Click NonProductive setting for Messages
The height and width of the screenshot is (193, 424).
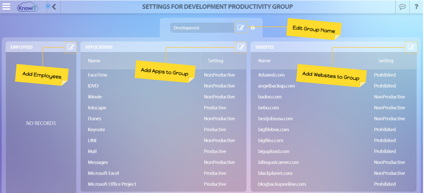coord(219,162)
